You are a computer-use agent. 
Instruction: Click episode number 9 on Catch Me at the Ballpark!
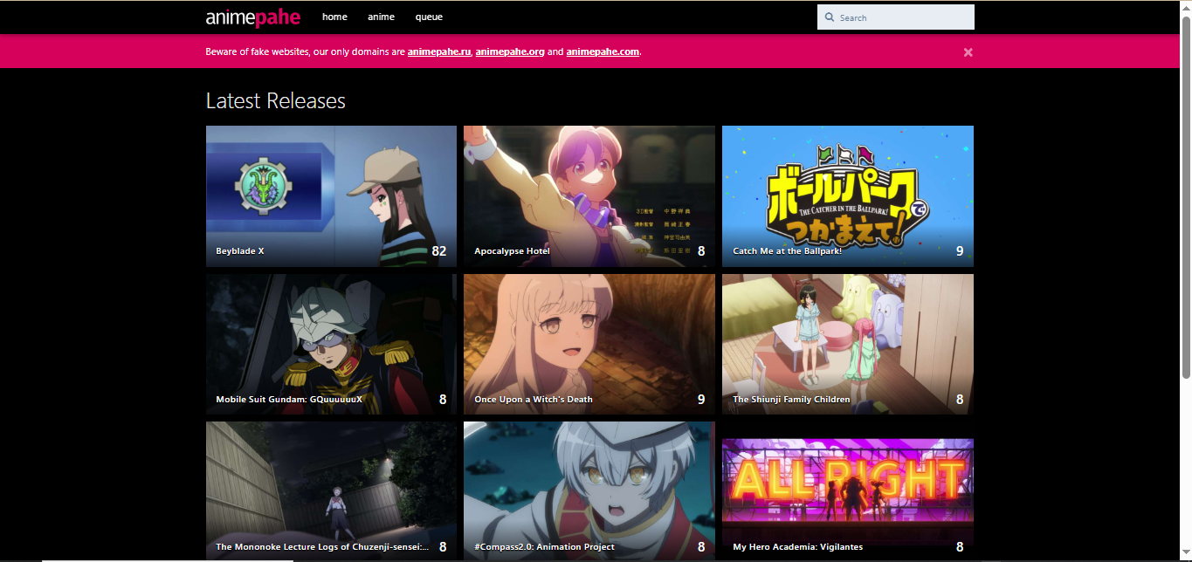[x=960, y=251]
